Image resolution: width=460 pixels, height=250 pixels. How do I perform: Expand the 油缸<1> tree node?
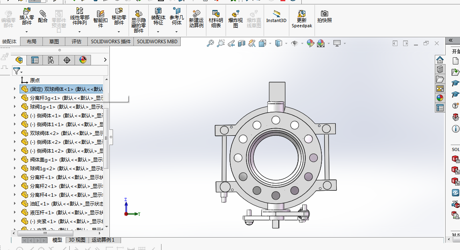(x=15, y=204)
